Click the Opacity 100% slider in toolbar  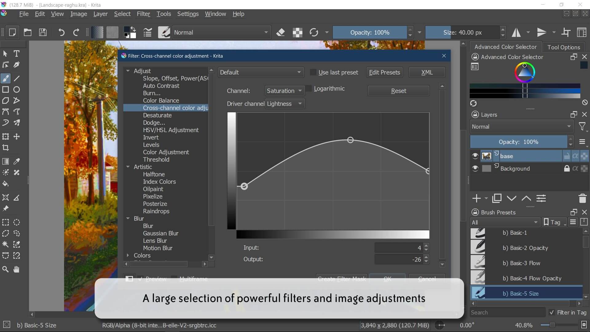click(x=370, y=32)
